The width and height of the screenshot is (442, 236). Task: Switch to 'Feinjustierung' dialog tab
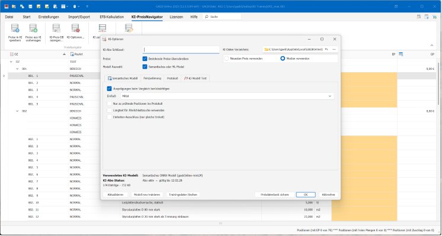click(x=152, y=79)
